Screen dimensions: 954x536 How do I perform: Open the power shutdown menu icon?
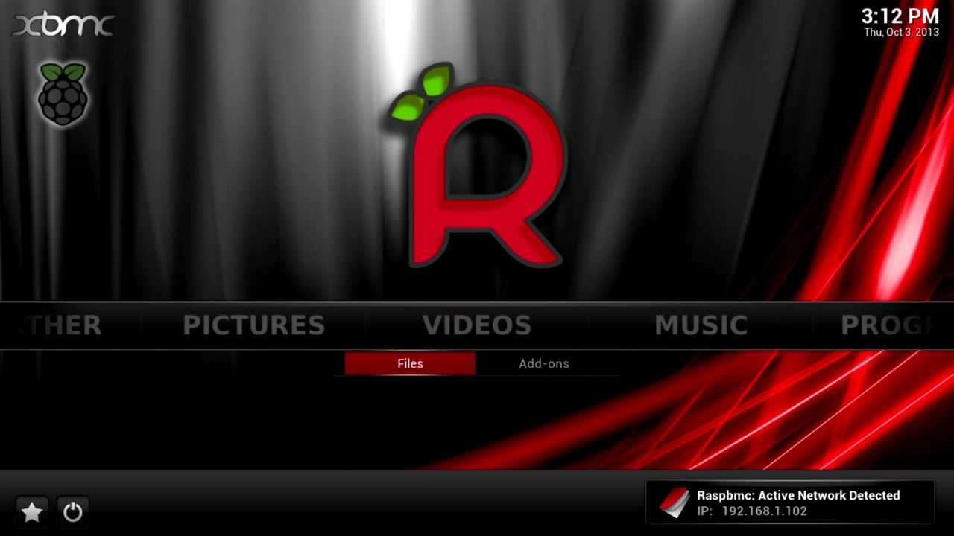click(x=72, y=511)
